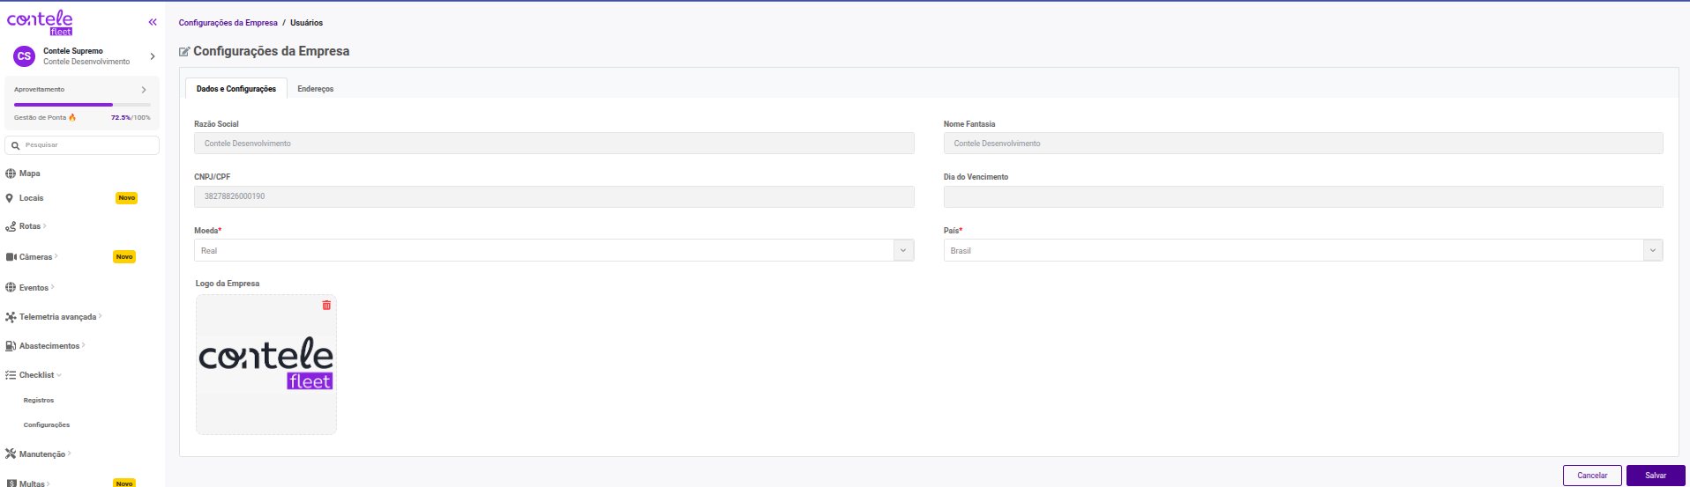The image size is (1690, 487).
Task: Click the Manutenção tools icon
Action: [11, 454]
